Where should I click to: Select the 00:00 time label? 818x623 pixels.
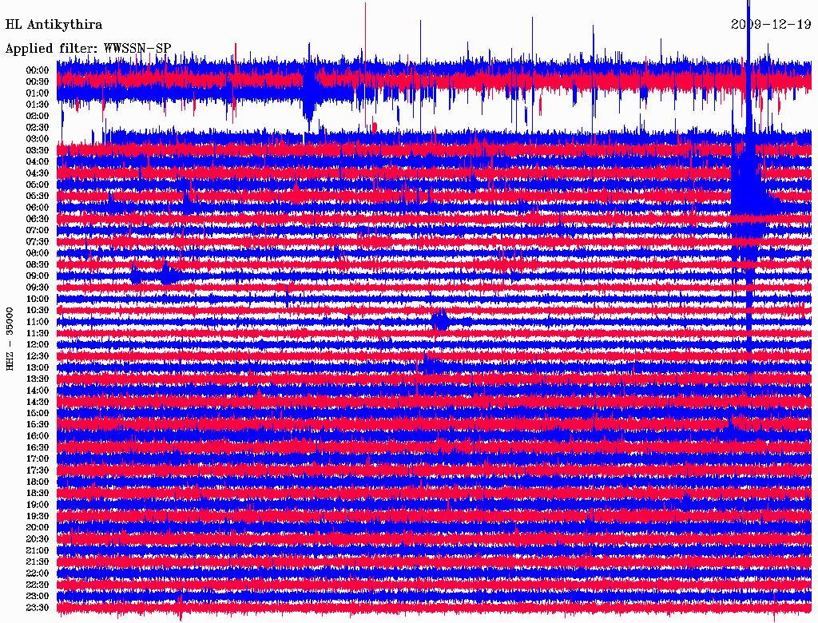[x=38, y=70]
